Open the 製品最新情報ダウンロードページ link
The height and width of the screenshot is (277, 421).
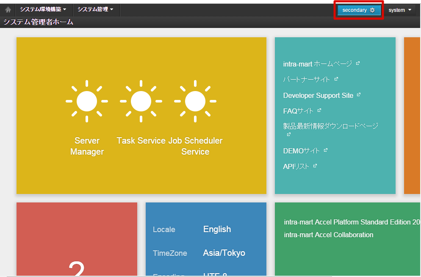(x=330, y=126)
